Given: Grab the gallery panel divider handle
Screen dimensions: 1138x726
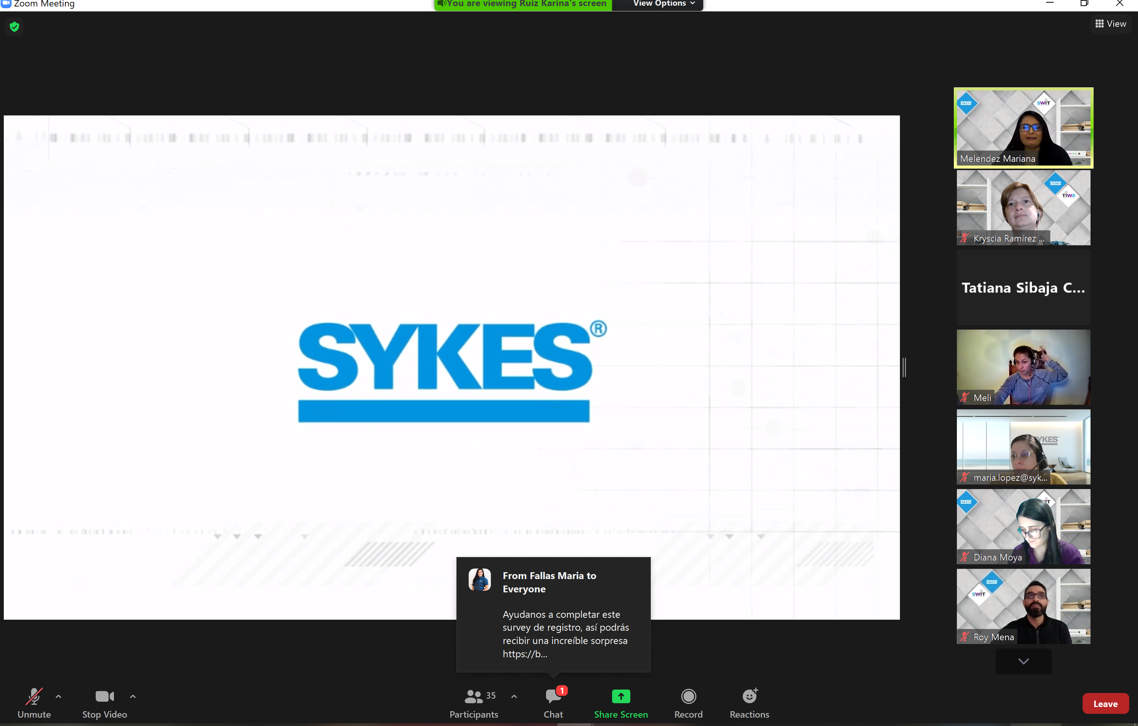Looking at the screenshot, I should coord(904,367).
